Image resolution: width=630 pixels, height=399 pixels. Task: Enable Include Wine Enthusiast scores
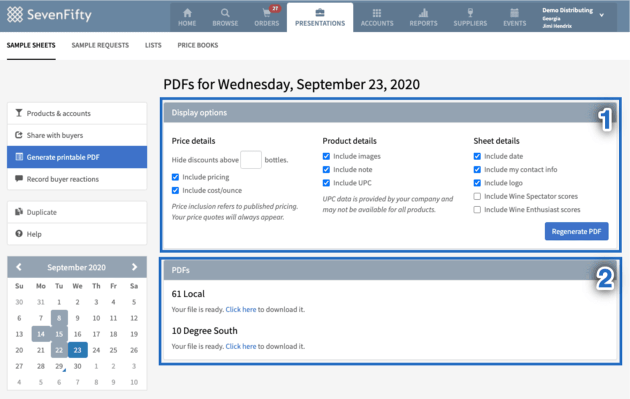click(477, 209)
